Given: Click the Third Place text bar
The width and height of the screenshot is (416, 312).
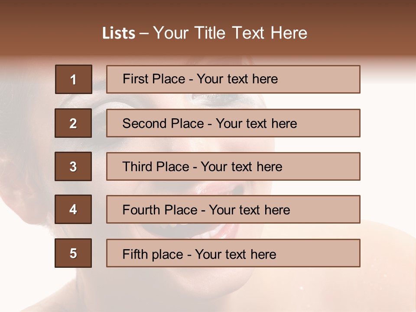Looking at the screenshot, I should (x=233, y=166).
